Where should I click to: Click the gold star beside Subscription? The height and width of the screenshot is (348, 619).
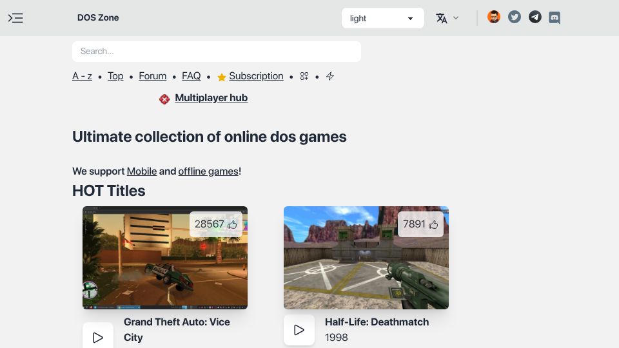click(221, 77)
